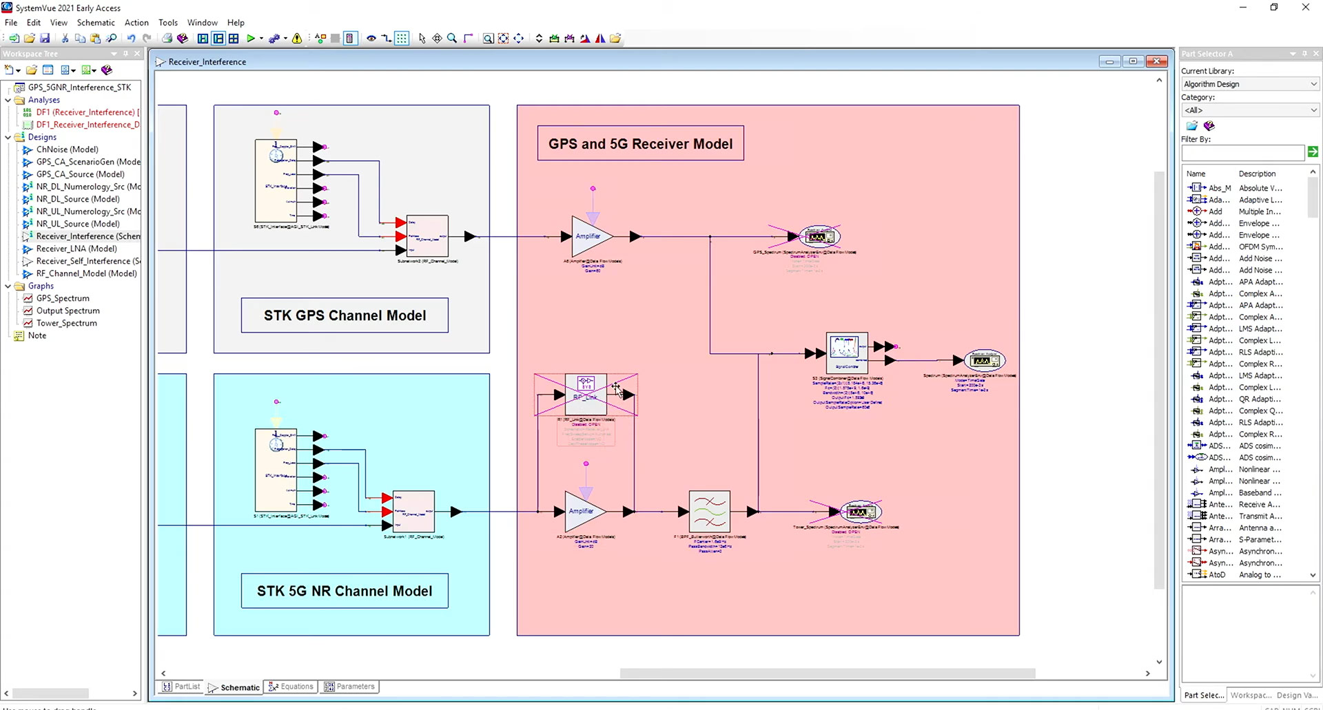This screenshot has height=710, width=1323.
Task: Toggle auto-hide pin on Workspace Tree panel
Action: pos(125,54)
